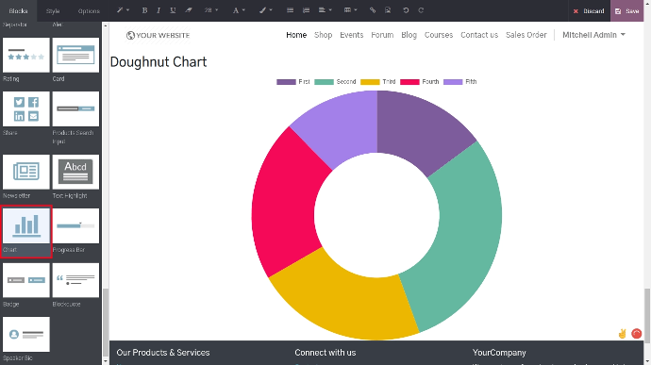Toggle bold formatting

(x=144, y=10)
